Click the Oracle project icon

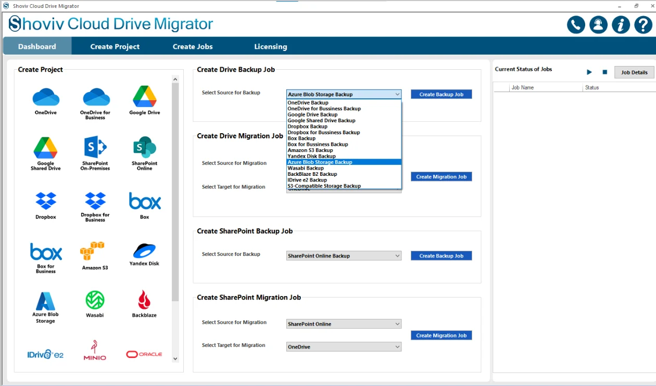[x=144, y=354]
